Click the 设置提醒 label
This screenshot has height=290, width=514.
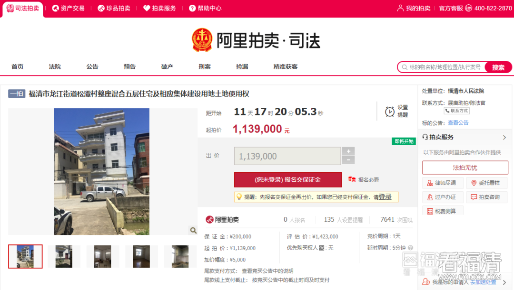[x=403, y=111]
